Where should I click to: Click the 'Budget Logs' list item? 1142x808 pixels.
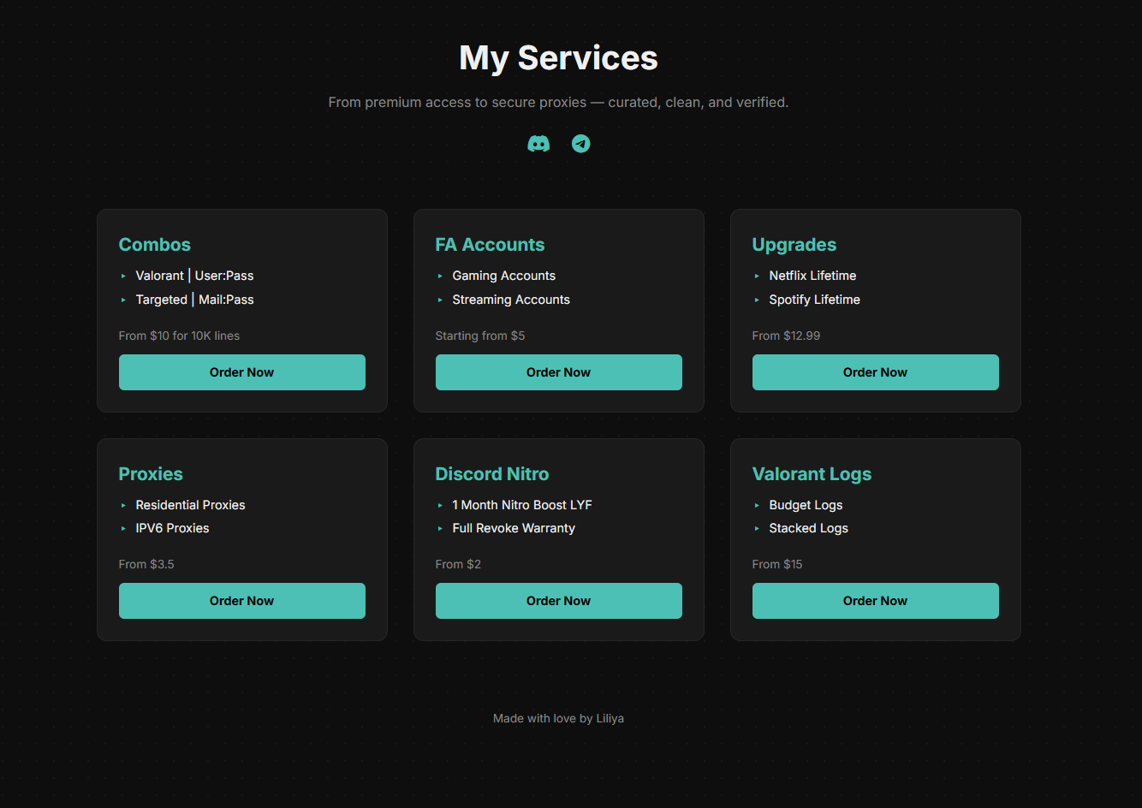(x=806, y=505)
